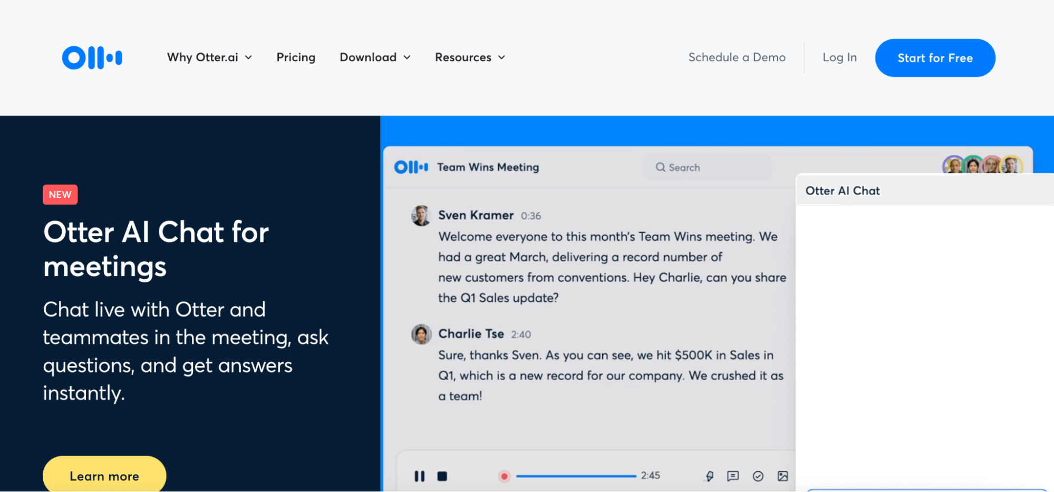Click the Start for Free button

click(x=935, y=58)
